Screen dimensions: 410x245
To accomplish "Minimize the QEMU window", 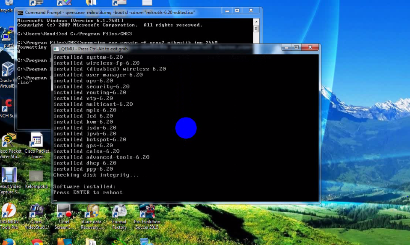I will pos(286,47).
